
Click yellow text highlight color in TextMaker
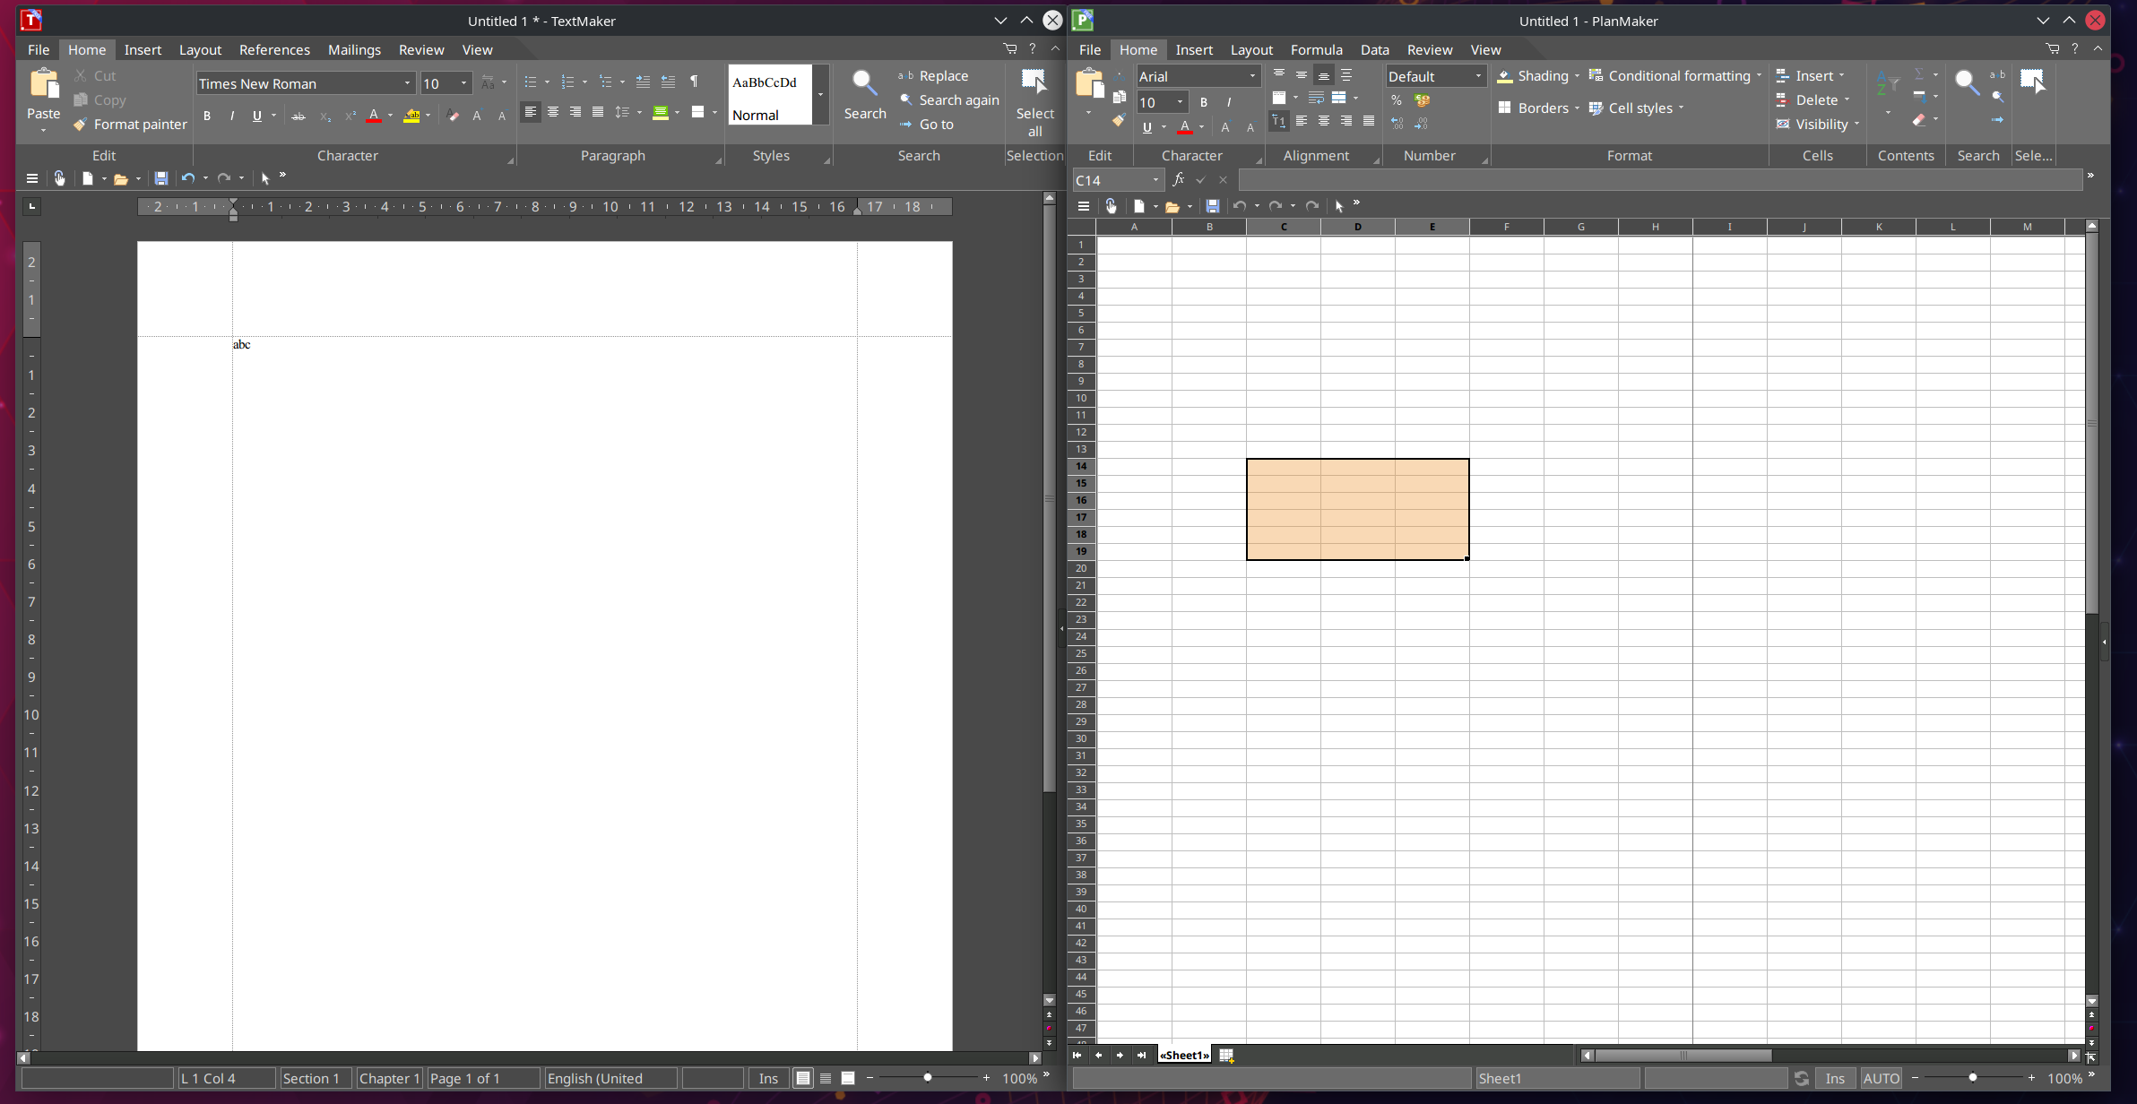pyautogui.click(x=411, y=116)
